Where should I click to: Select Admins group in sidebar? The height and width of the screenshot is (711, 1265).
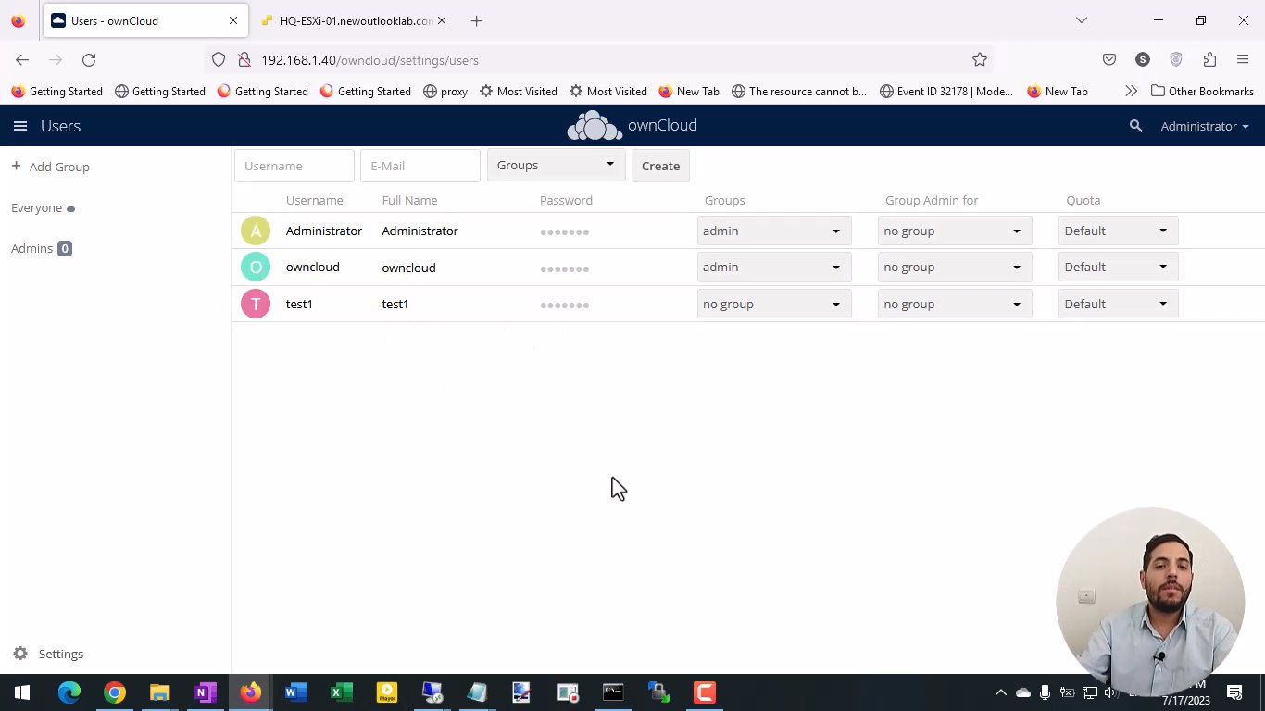click(x=31, y=248)
